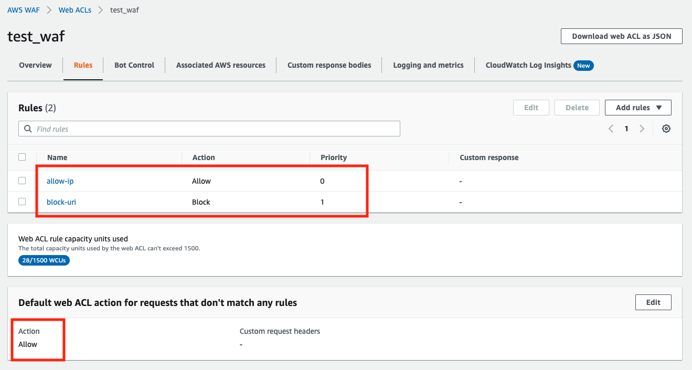Viewport: 692px width, 370px height.
Task: Open the block-uri rule link
Action: pos(61,202)
